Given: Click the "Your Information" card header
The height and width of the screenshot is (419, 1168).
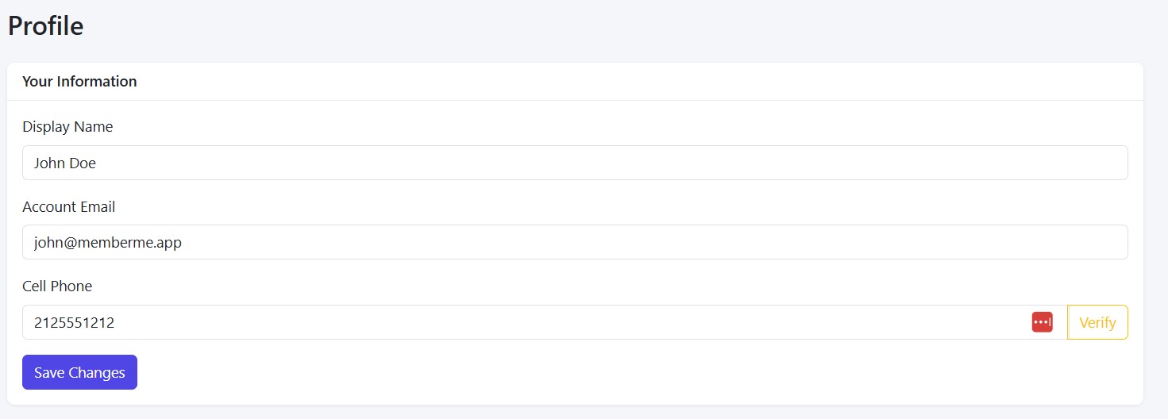Looking at the screenshot, I should (79, 82).
